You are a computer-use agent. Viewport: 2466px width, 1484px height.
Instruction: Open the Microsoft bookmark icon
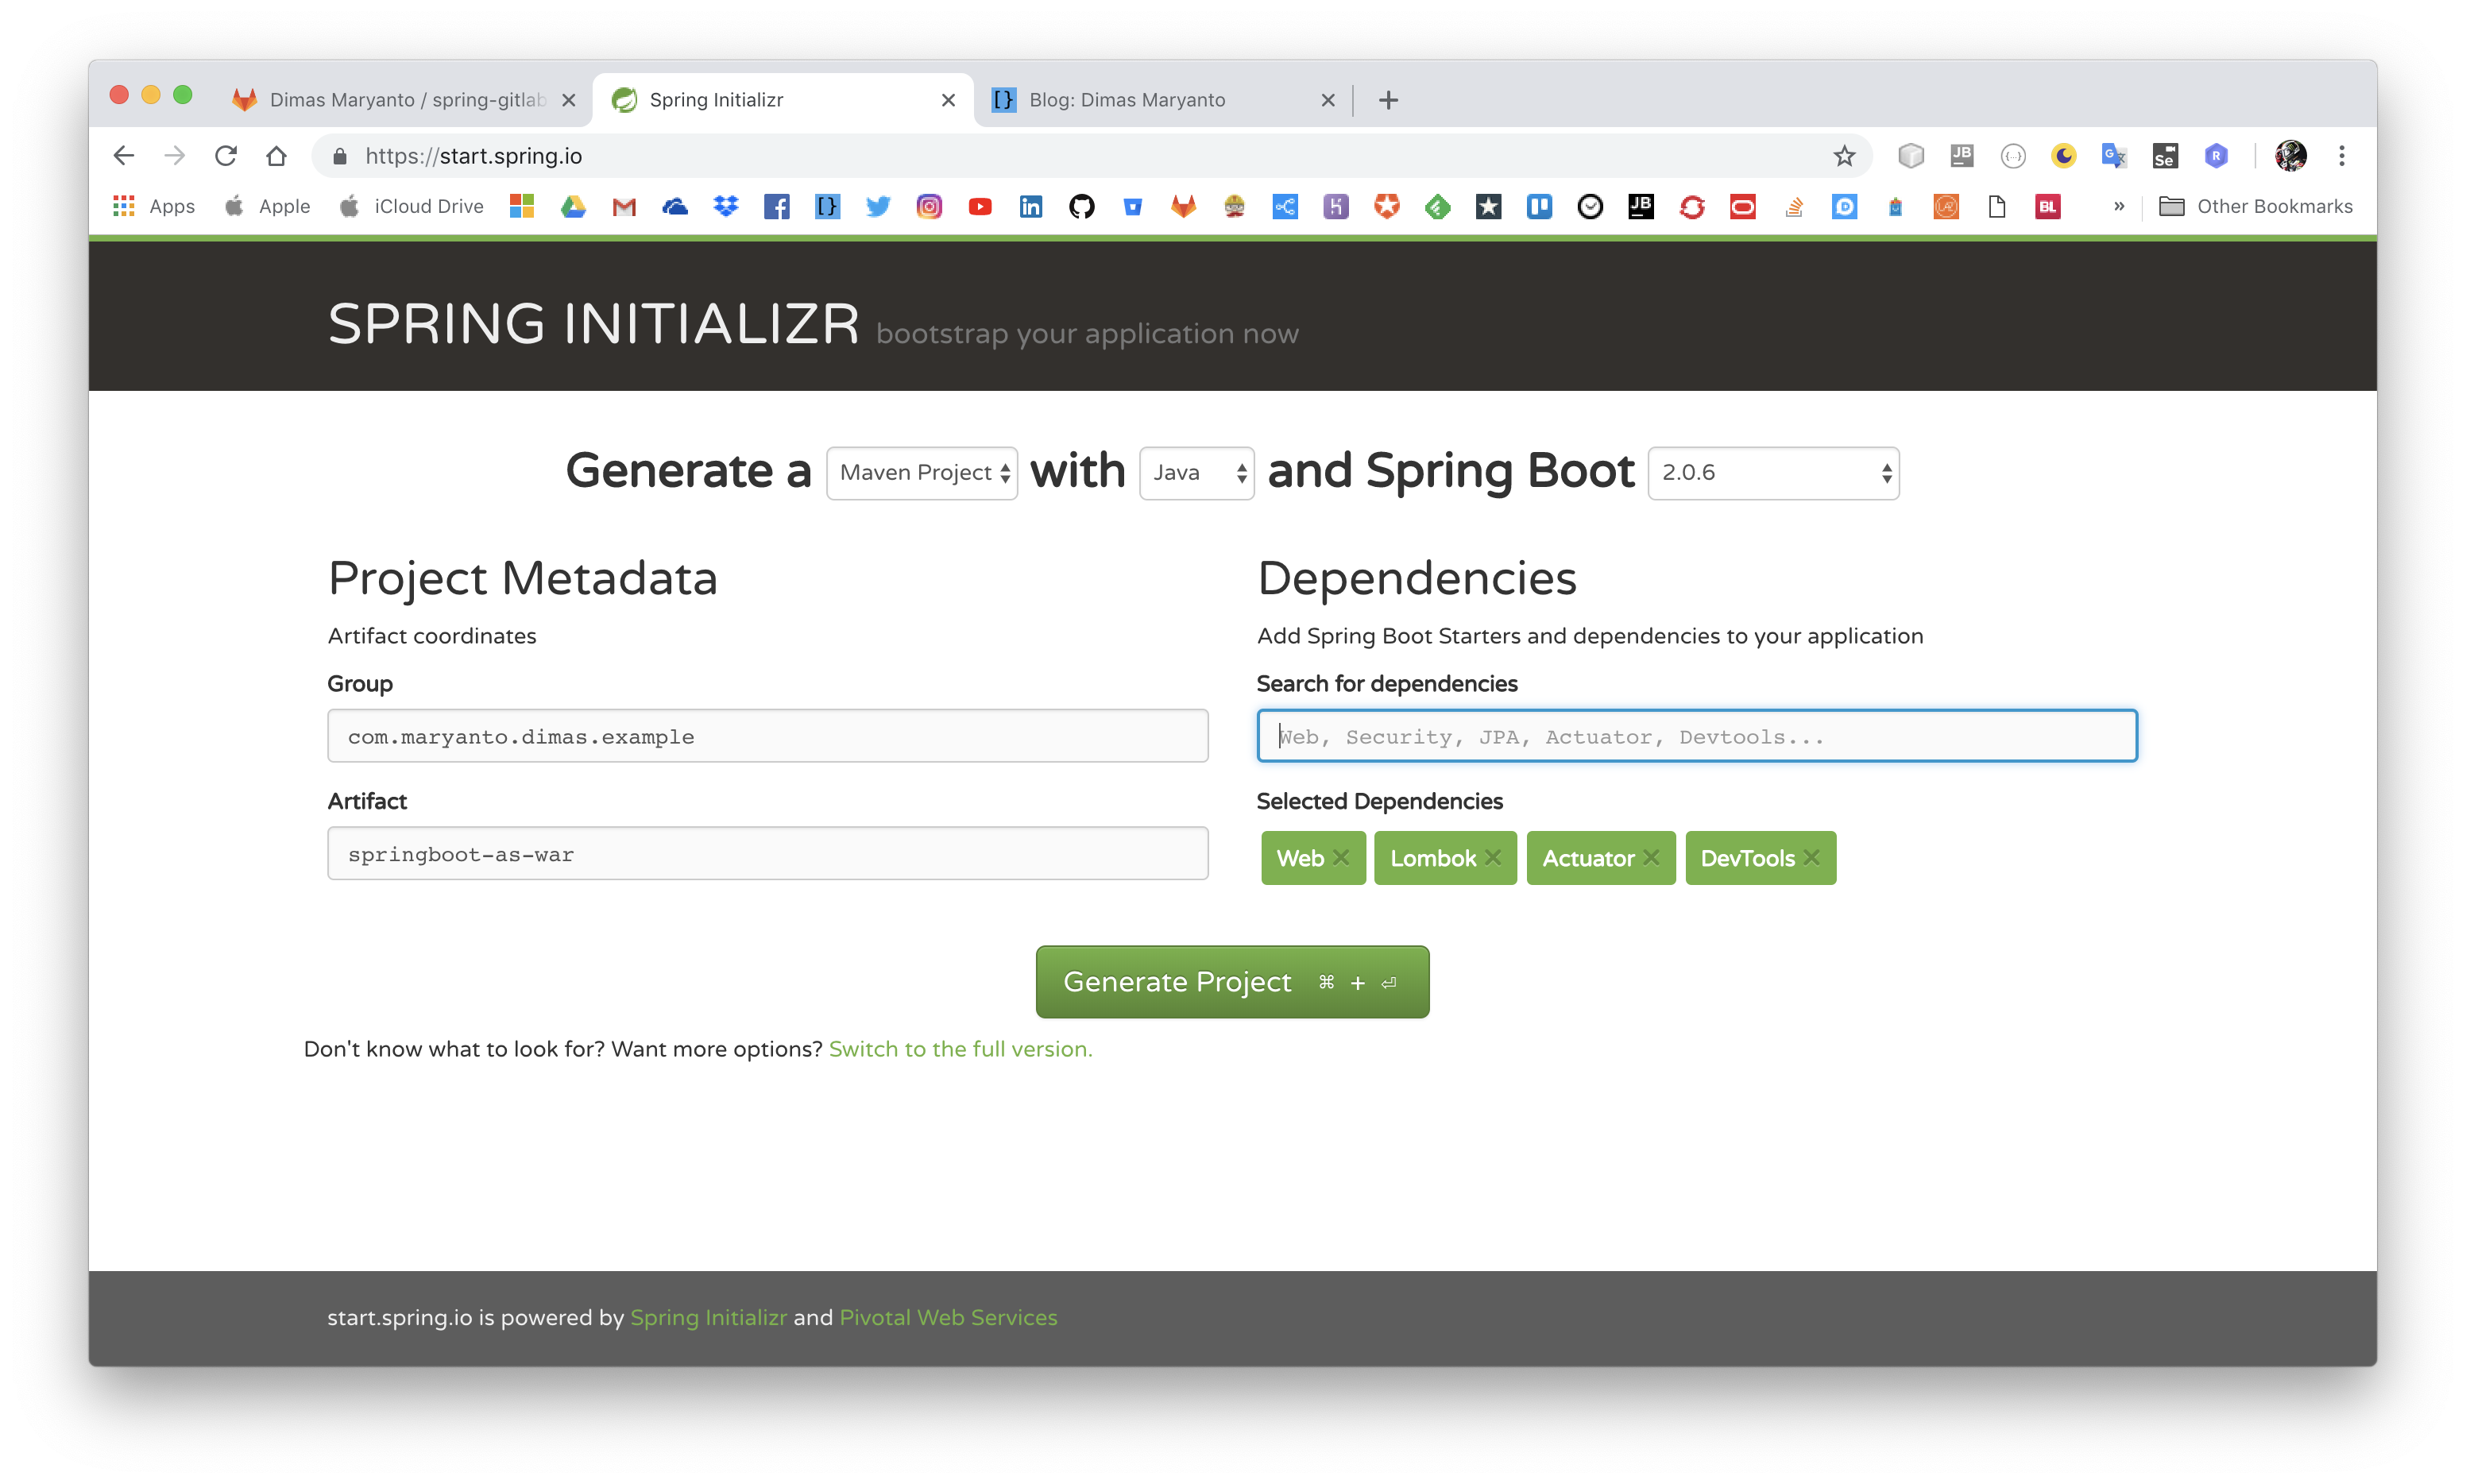coord(522,207)
